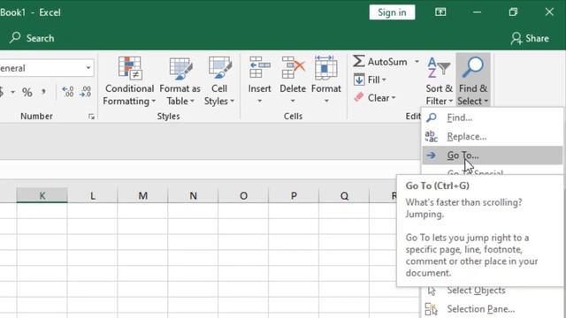The width and height of the screenshot is (566, 318).
Task: Apply comma style format
Action: 43,92
